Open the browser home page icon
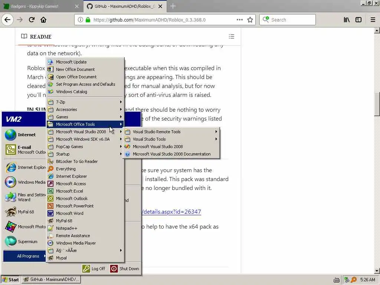Image resolution: width=380 pixels, height=285 pixels. pyautogui.click(x=43, y=20)
